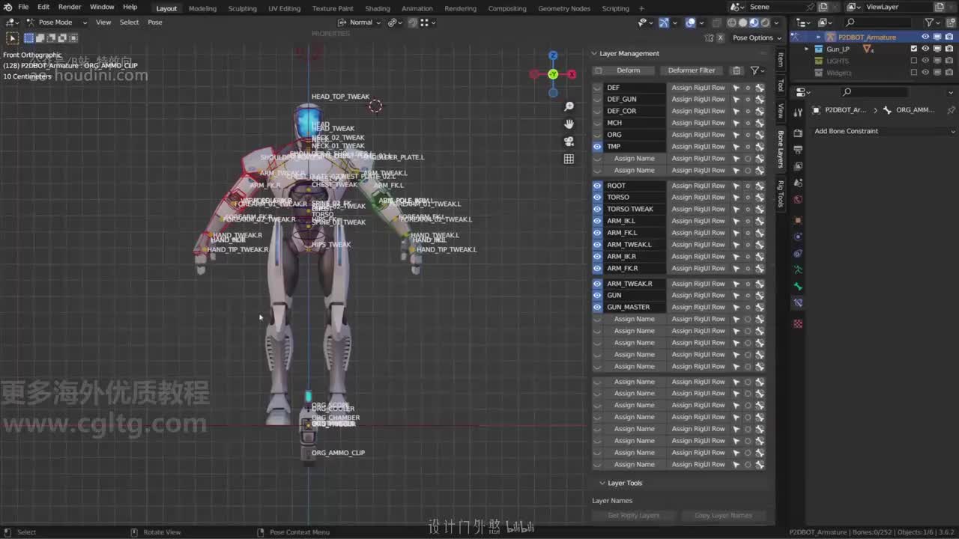This screenshot has height=539, width=959.
Task: Toggle camera view icon in viewport
Action: point(569,141)
